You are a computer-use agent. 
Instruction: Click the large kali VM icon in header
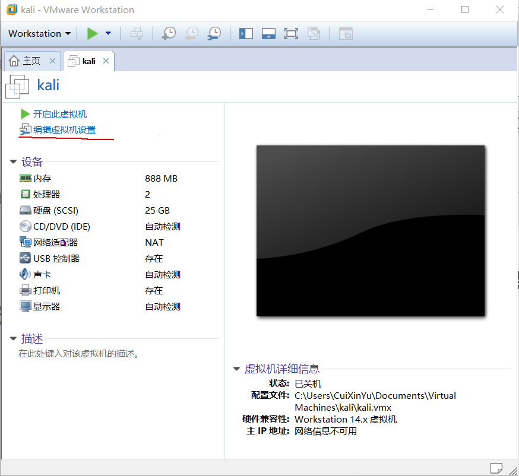coord(17,86)
